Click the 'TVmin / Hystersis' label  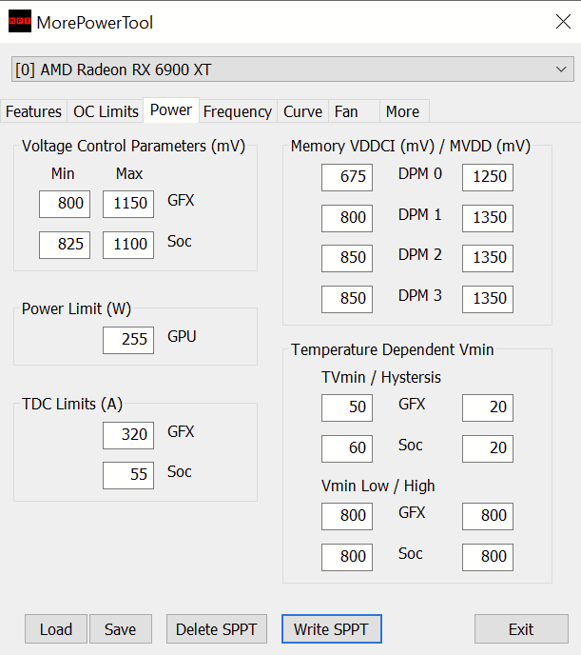[381, 378]
